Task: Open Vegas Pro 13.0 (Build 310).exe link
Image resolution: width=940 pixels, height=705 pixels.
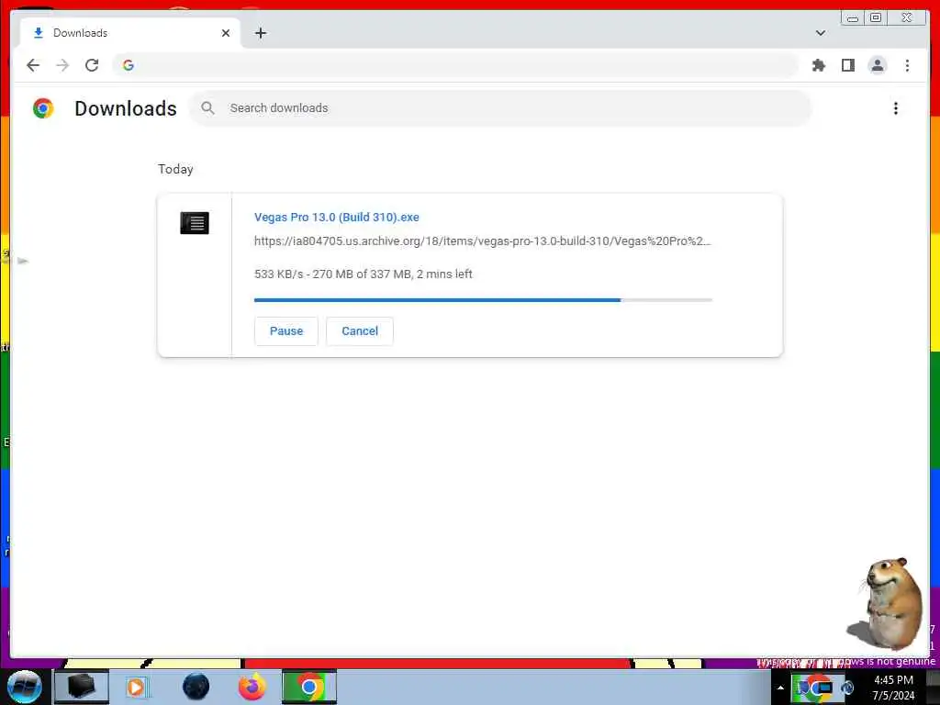Action: [x=336, y=217]
